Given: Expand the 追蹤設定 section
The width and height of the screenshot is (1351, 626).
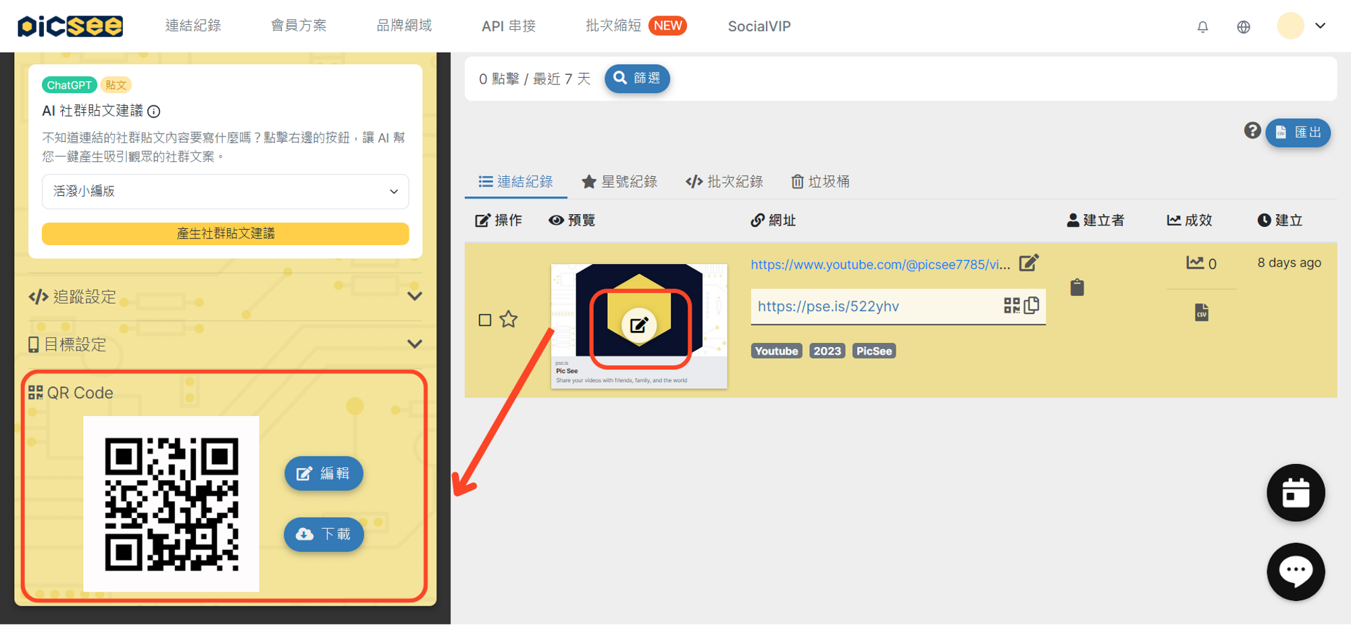Looking at the screenshot, I should (x=226, y=296).
